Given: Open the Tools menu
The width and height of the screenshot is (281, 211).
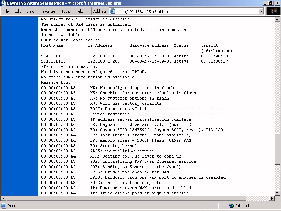Looking at the screenshot, I should [66, 11].
